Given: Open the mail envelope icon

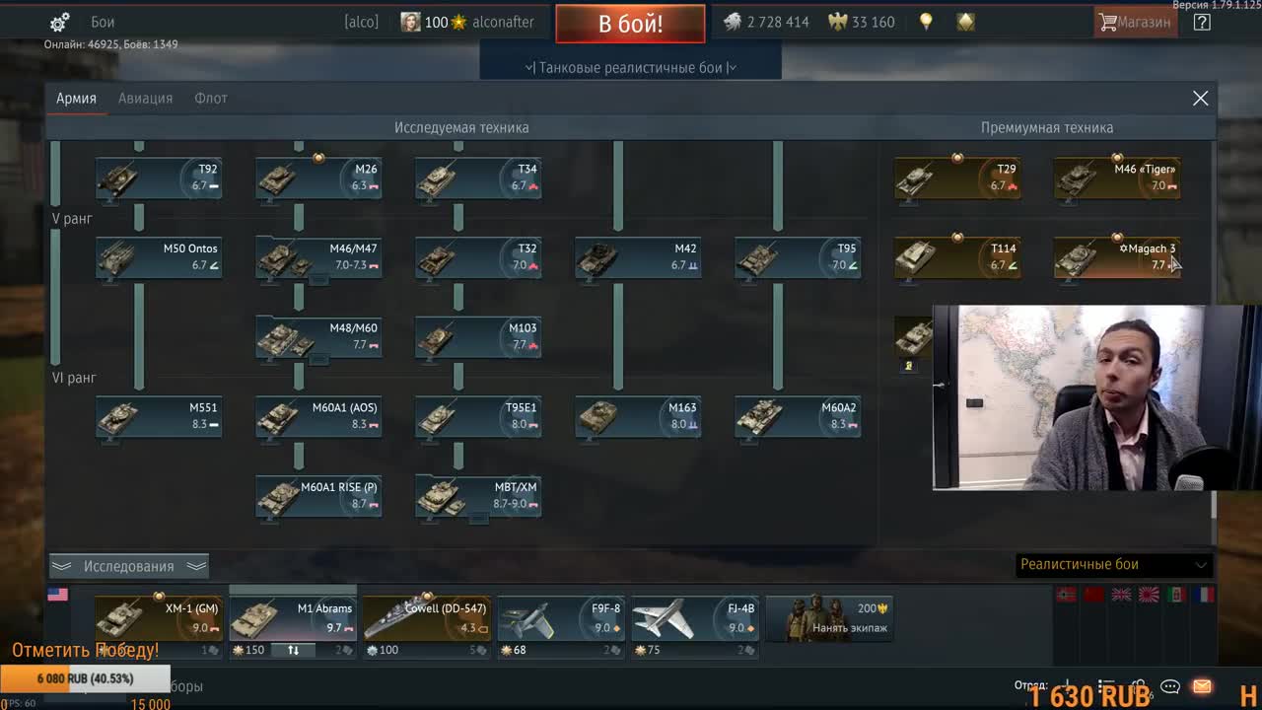Looking at the screenshot, I should (x=1202, y=686).
